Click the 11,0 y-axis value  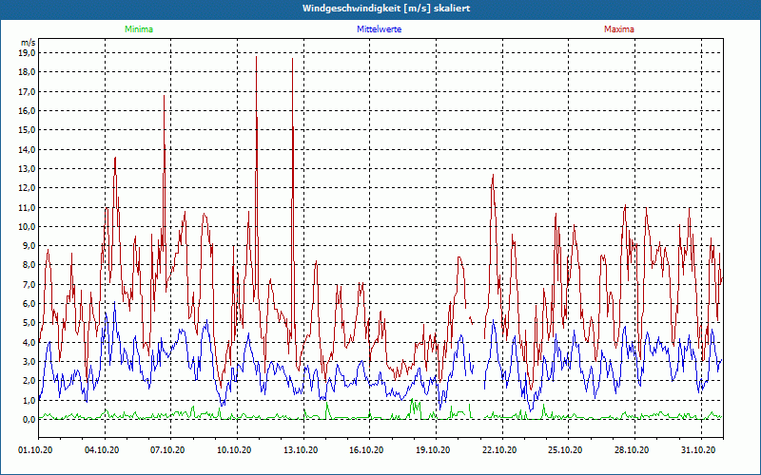[x=28, y=207]
